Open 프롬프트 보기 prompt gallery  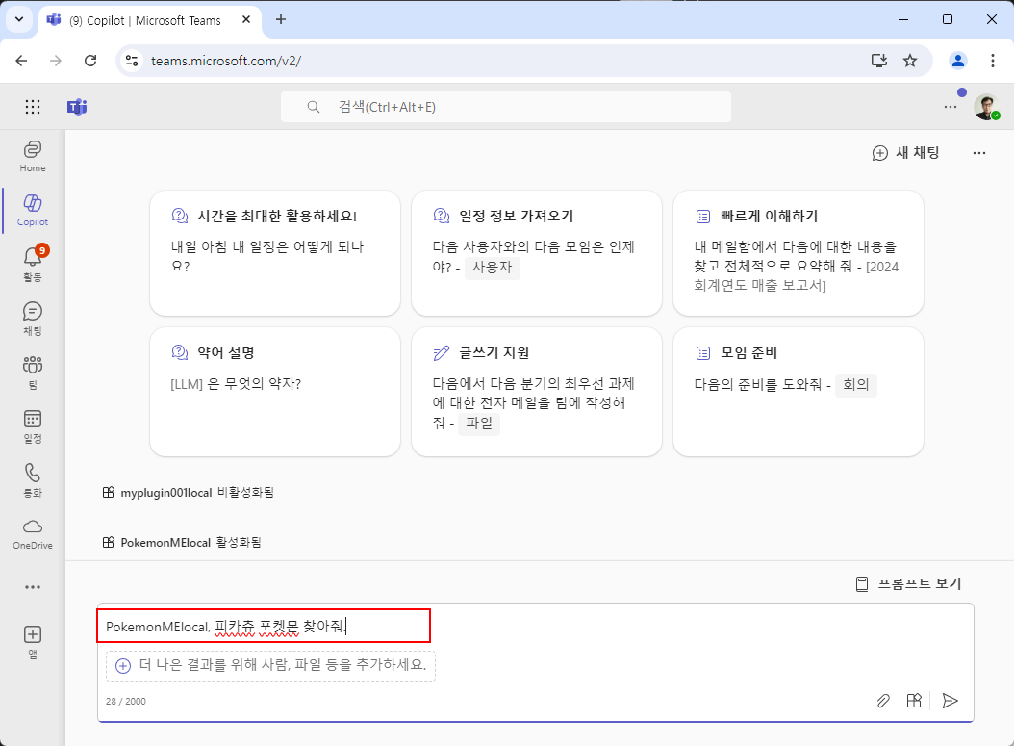click(x=908, y=583)
